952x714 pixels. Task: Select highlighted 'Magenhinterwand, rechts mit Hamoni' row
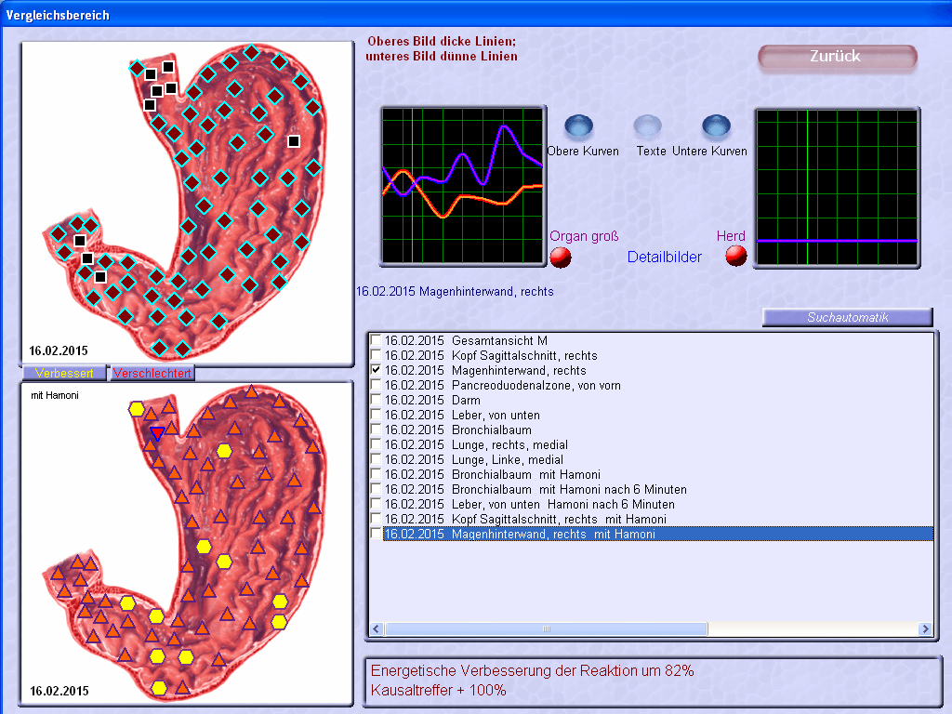point(658,534)
